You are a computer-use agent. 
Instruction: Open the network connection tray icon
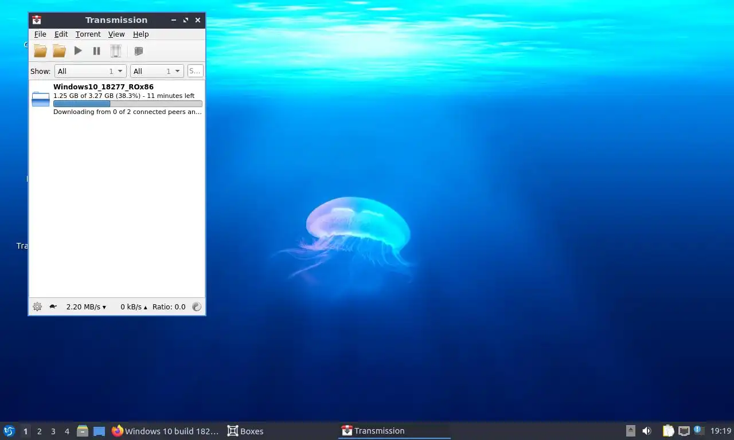[x=684, y=431]
